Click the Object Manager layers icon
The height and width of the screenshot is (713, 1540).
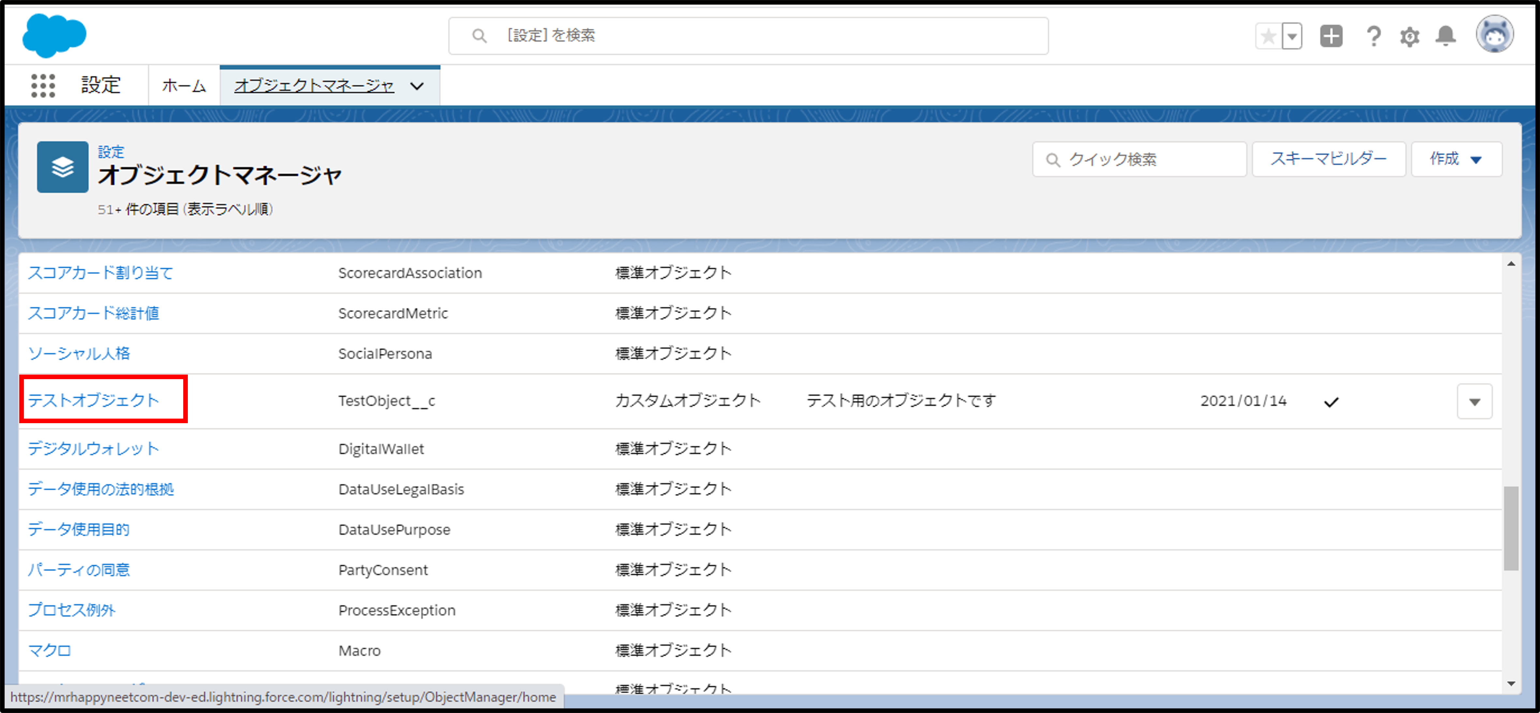(63, 167)
